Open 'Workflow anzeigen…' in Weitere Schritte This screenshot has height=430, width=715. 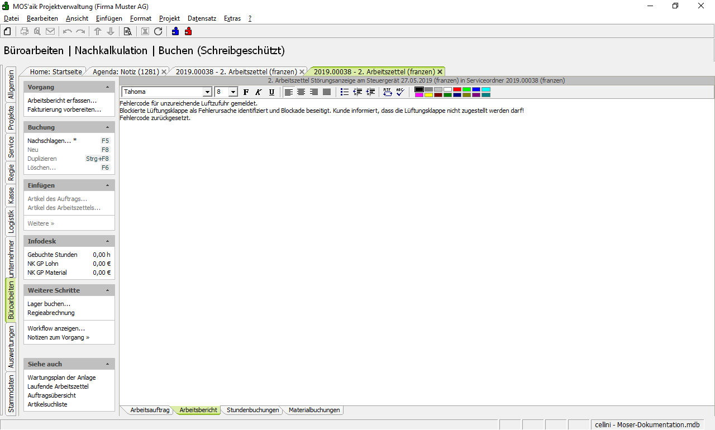coord(56,328)
